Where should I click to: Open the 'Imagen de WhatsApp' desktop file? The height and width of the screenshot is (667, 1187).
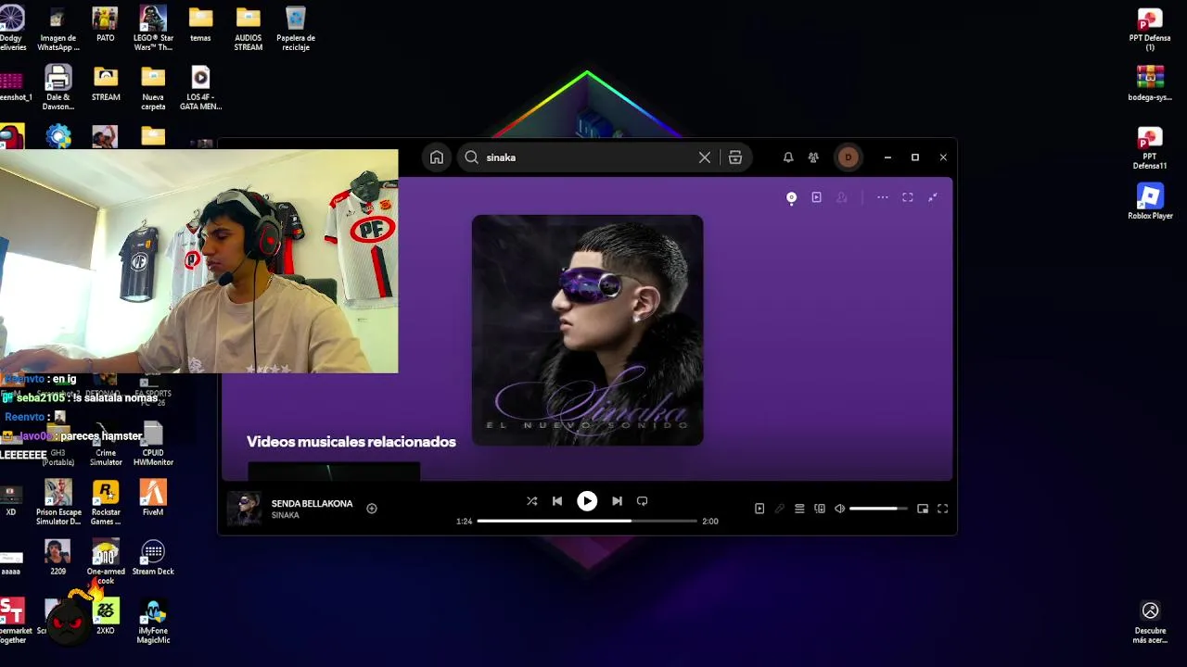[57, 28]
